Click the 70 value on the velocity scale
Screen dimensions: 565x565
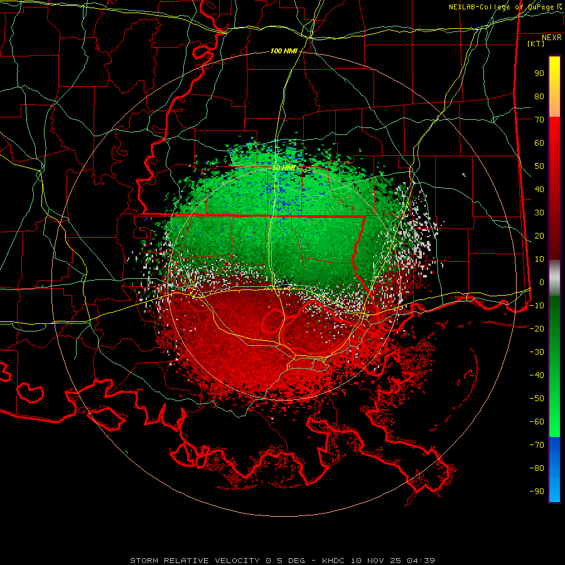tap(539, 120)
